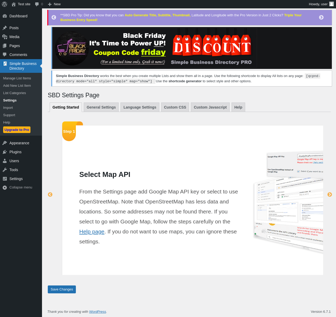Open the user avatar in admin bar
The height and width of the screenshot is (317, 336).
coord(332,4)
